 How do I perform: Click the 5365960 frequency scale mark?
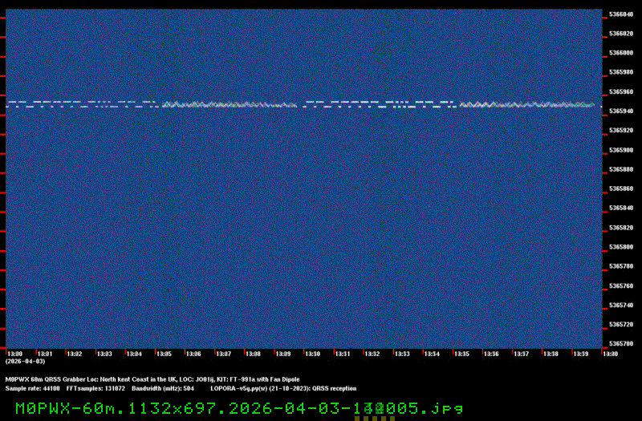(x=621, y=91)
